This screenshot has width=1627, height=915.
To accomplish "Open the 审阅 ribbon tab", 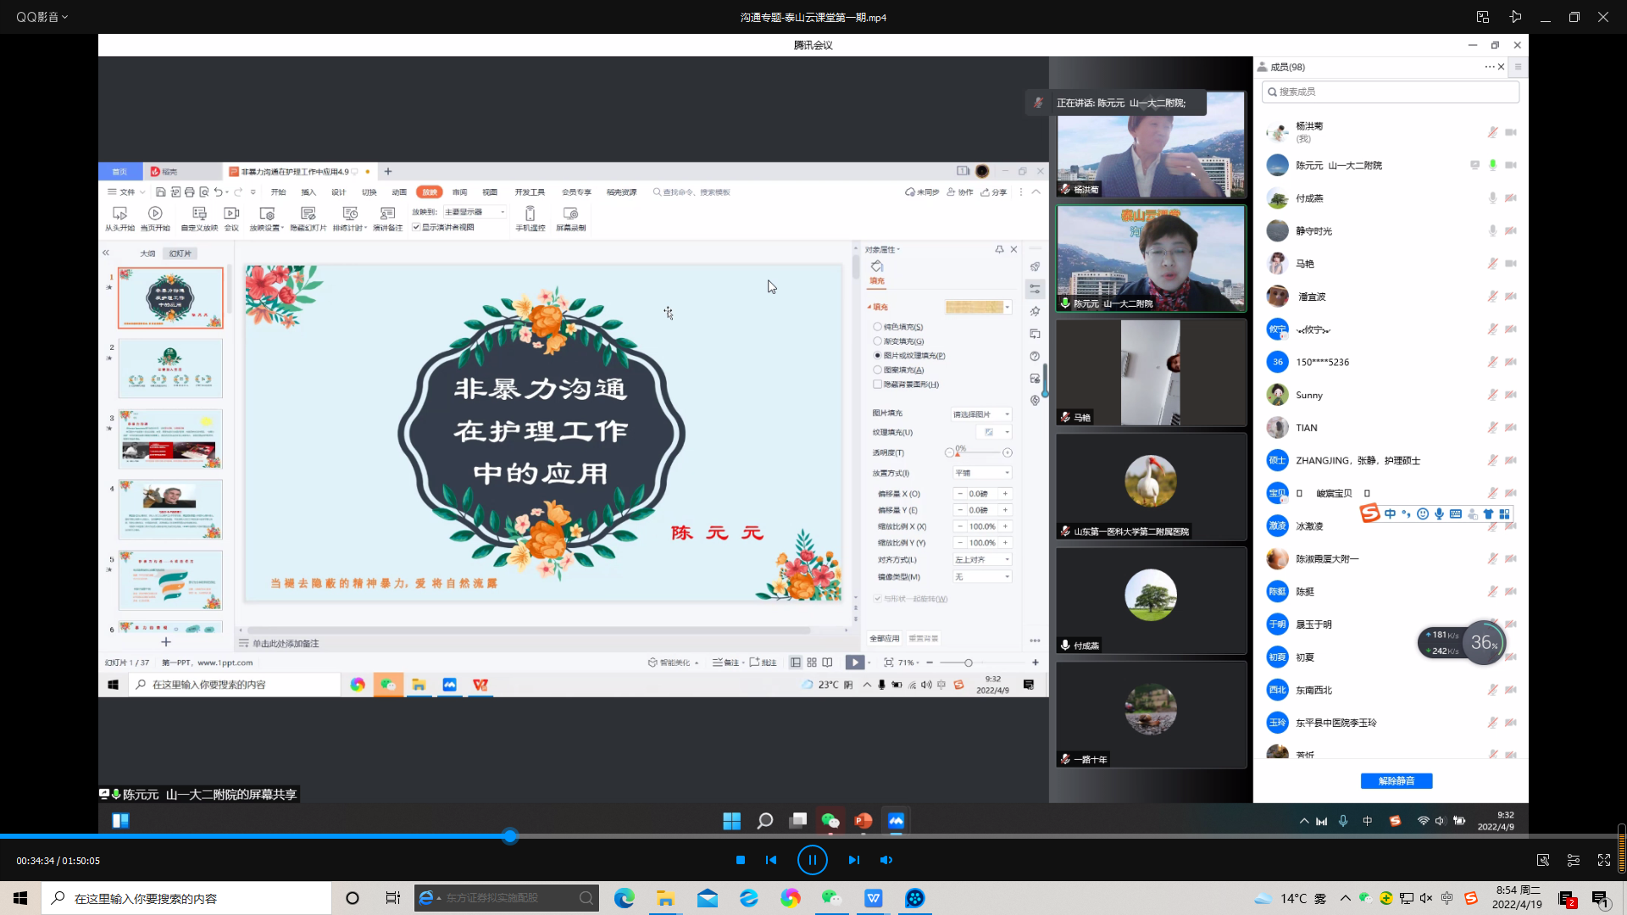I will coord(460,192).
